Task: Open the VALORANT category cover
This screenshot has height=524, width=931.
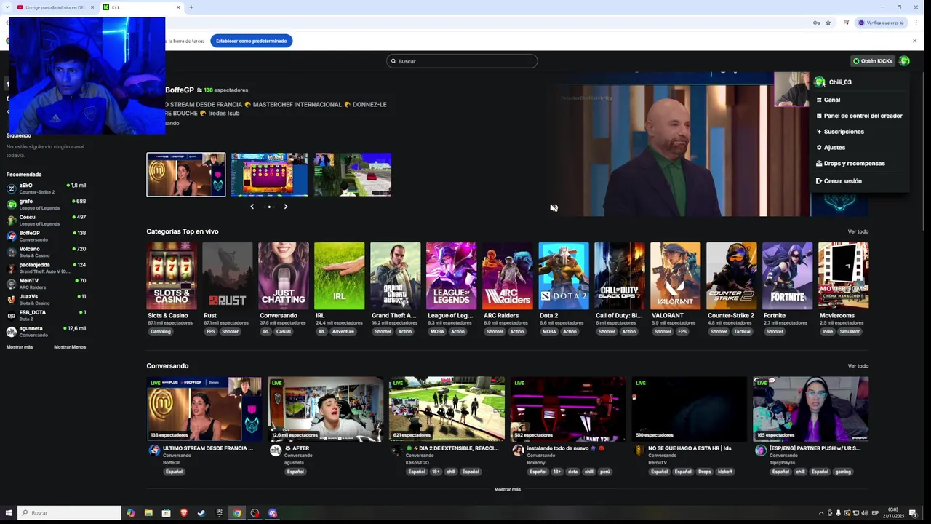Action: (x=676, y=276)
